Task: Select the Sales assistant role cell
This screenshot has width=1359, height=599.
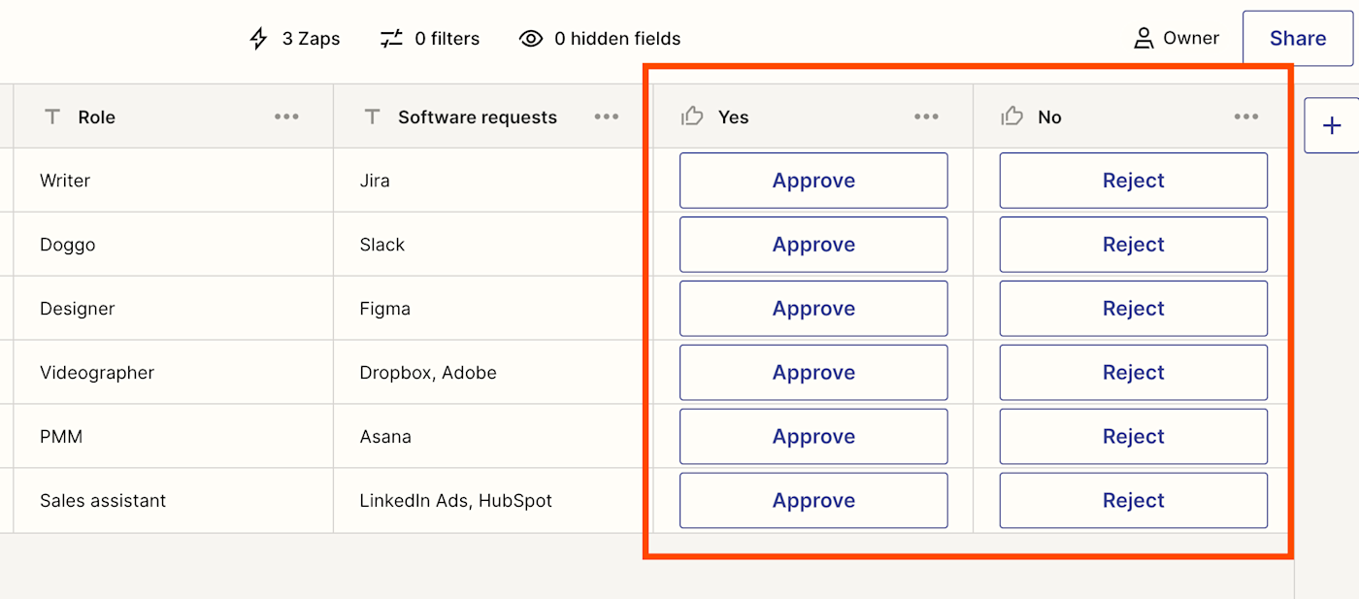Action: coord(174,501)
